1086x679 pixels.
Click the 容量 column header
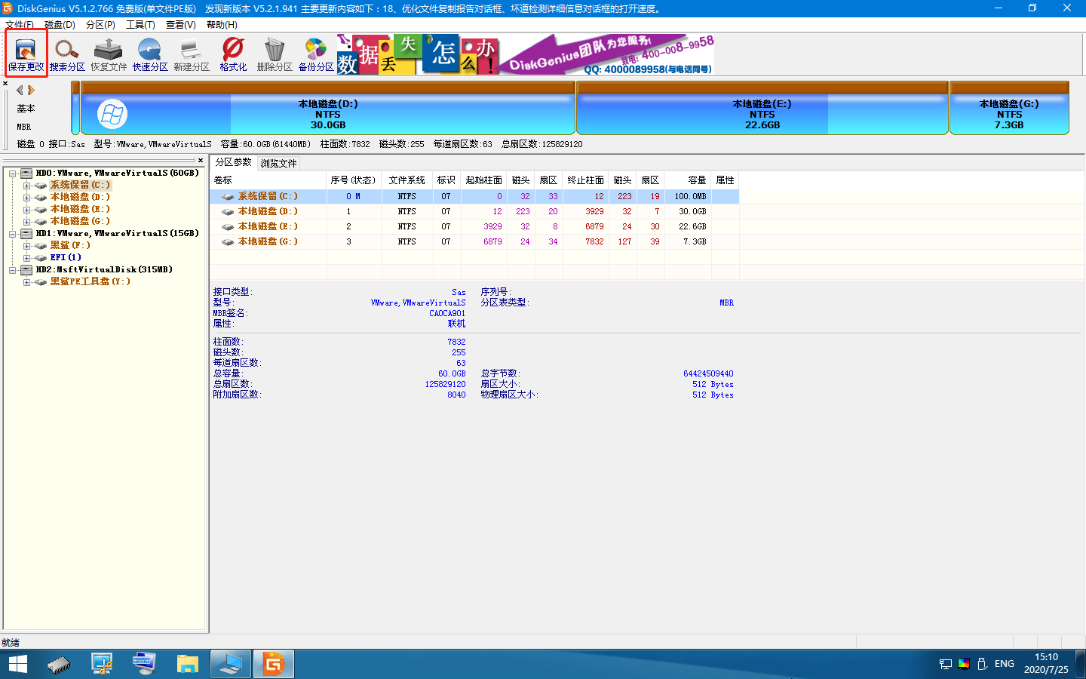(x=688, y=180)
